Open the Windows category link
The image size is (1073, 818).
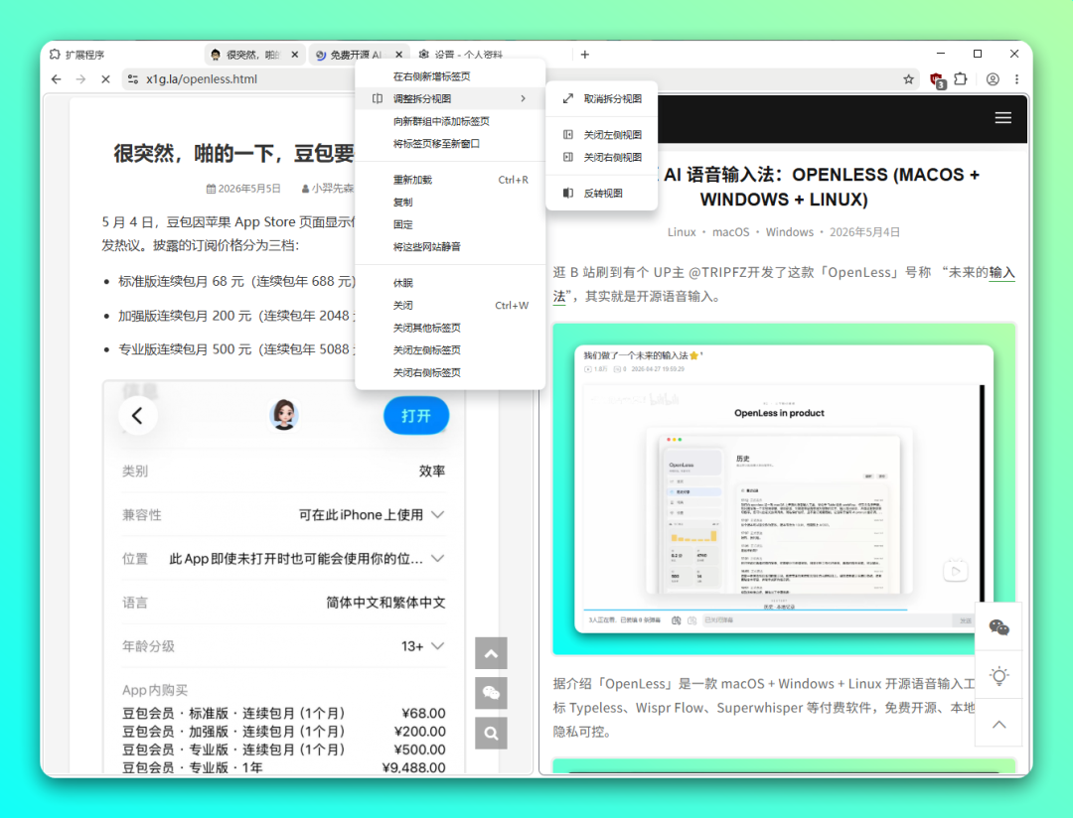point(790,232)
